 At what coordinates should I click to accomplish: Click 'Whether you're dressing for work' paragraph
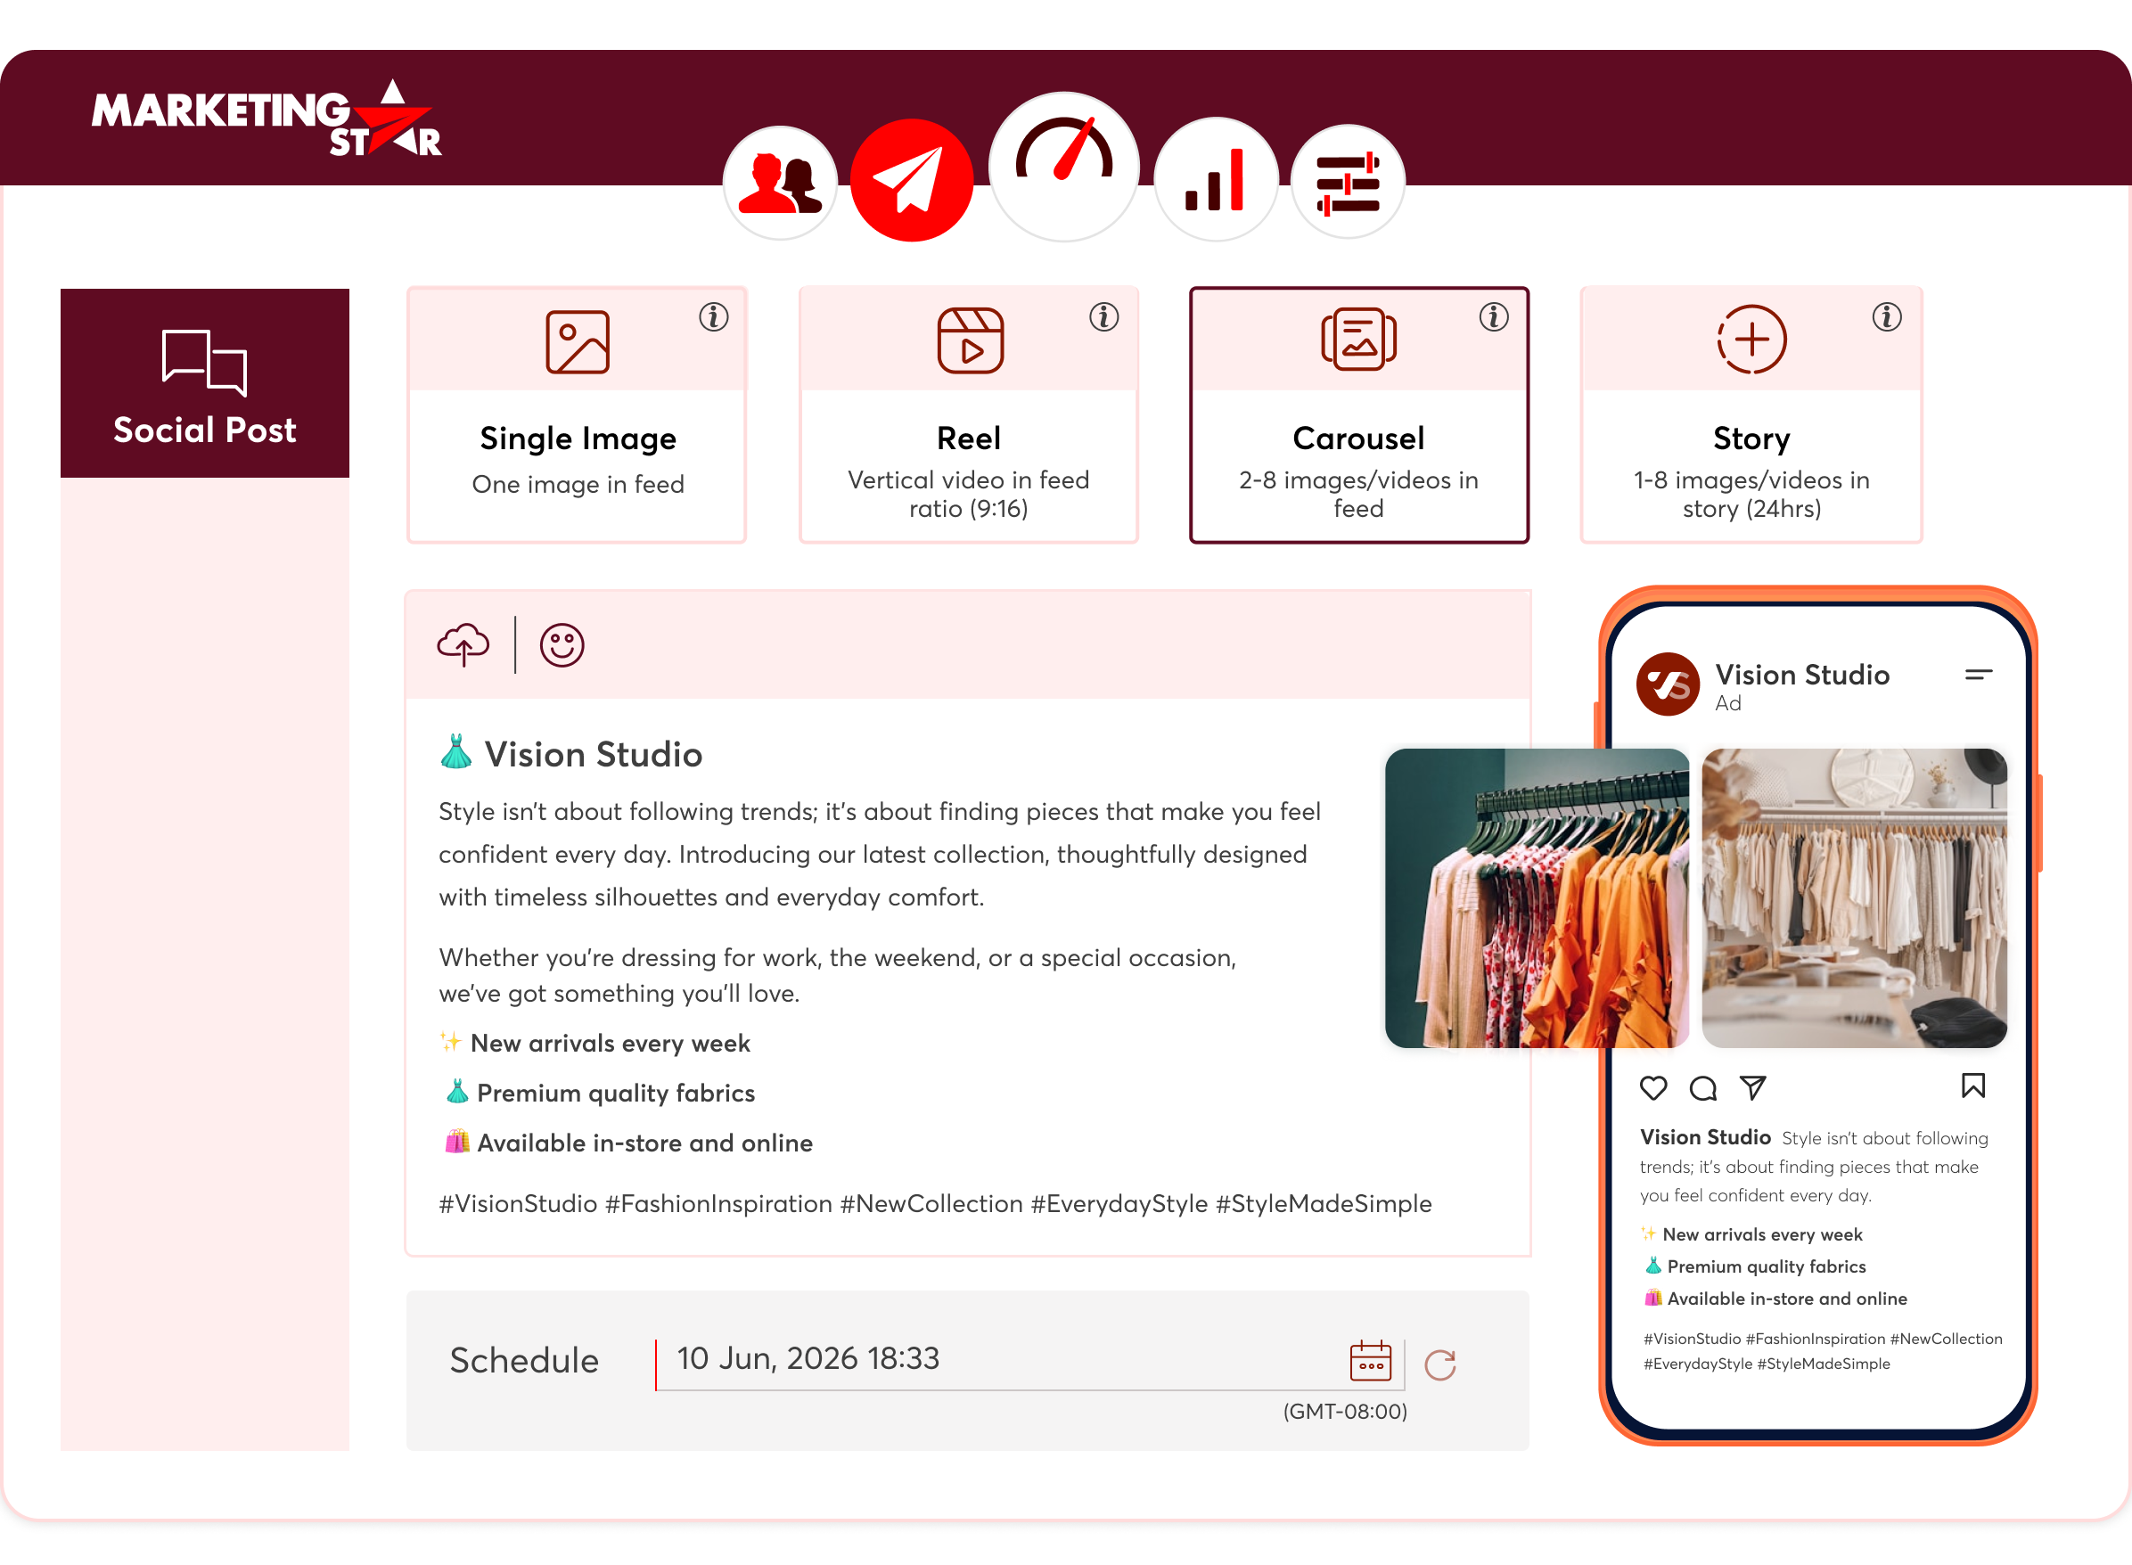837,976
